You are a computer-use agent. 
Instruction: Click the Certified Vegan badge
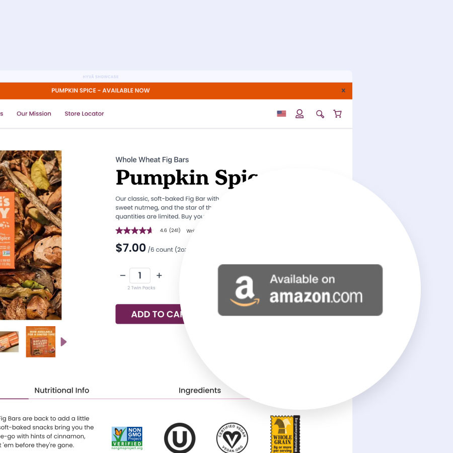(232, 438)
